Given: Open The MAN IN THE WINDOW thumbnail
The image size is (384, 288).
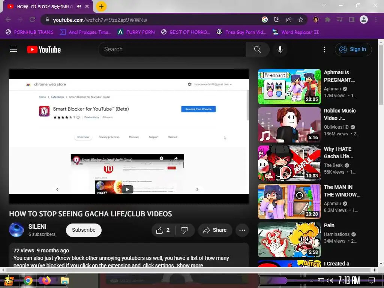Looking at the screenshot, I should point(289,201).
